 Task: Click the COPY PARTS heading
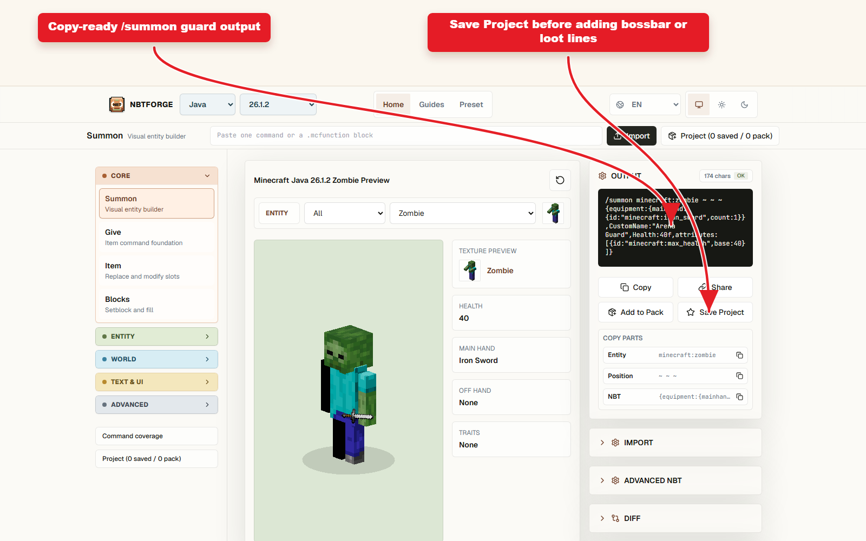tap(623, 338)
